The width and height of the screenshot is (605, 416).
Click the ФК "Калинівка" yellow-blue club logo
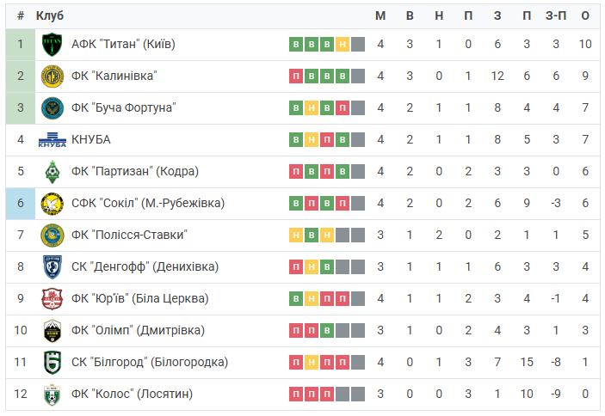52,76
